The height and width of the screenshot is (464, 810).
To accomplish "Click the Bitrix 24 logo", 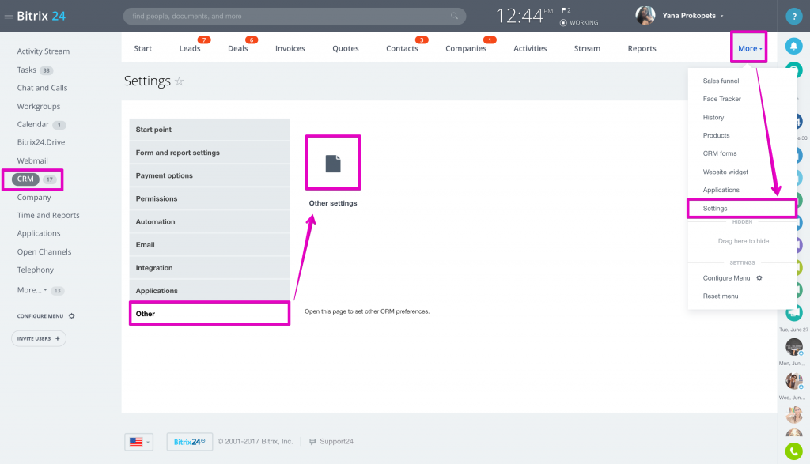I will click(x=41, y=16).
